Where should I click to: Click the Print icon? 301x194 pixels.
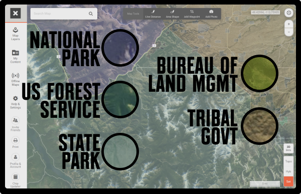coord(16,142)
